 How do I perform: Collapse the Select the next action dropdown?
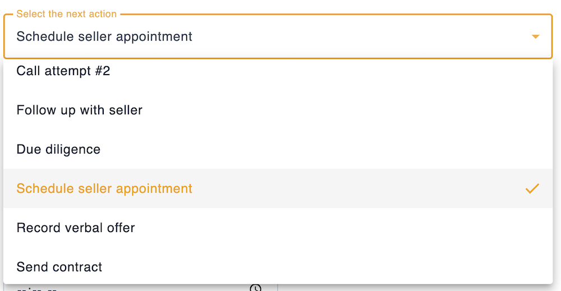535,37
